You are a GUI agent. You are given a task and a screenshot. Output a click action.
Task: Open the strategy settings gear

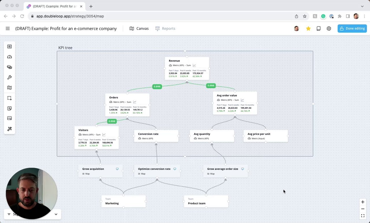[329, 29]
